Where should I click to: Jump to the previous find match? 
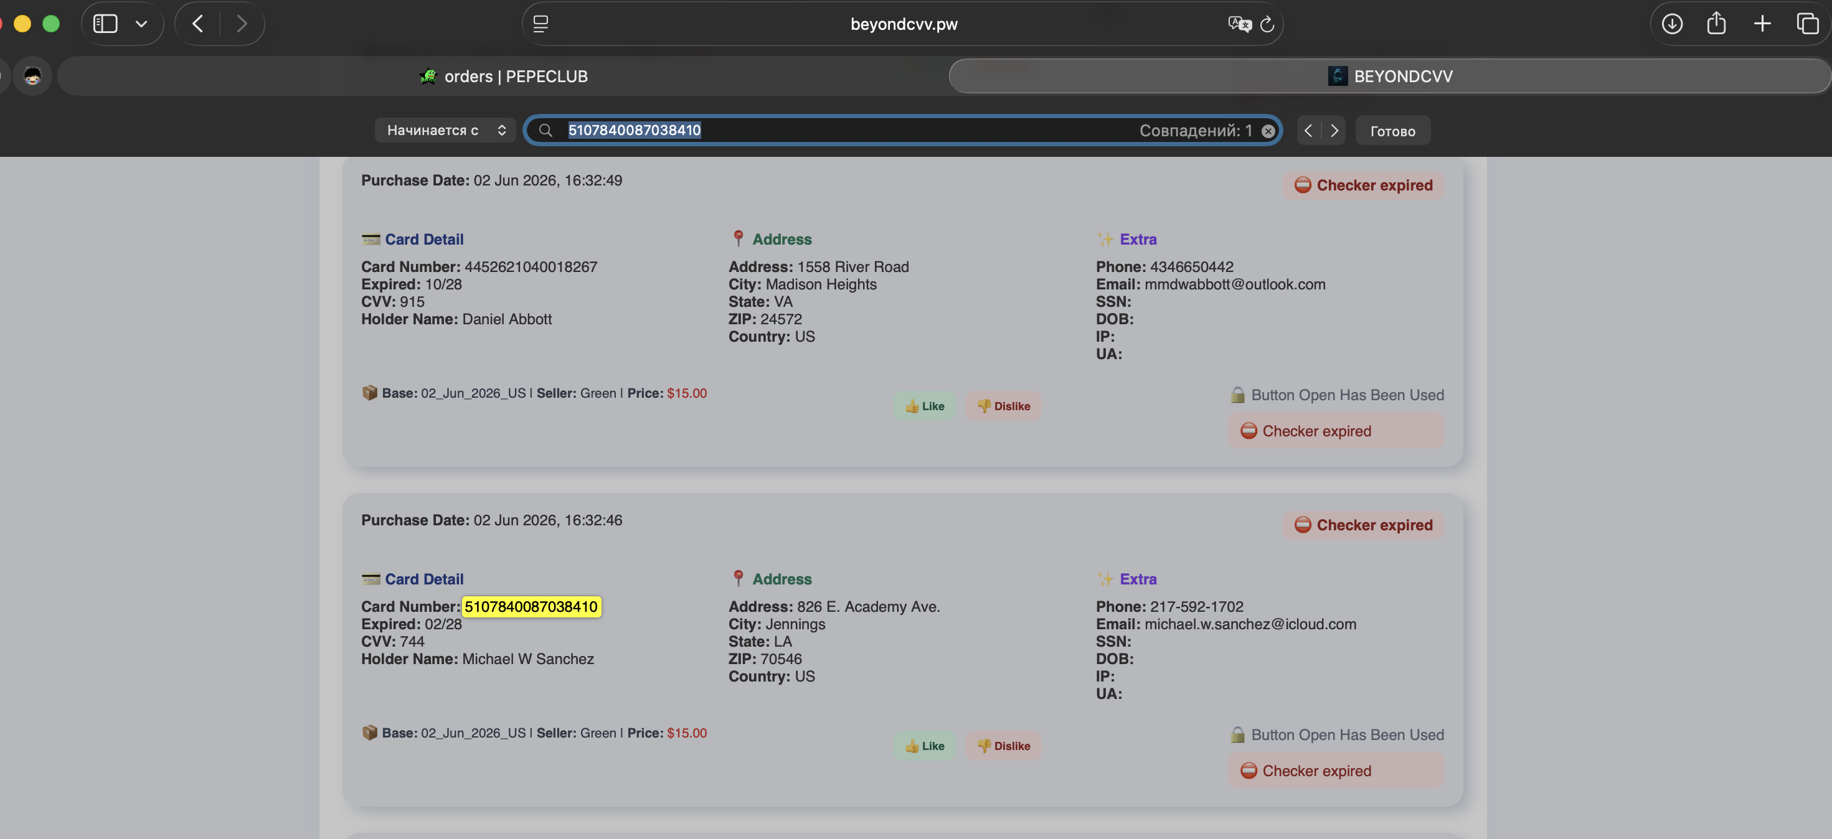coord(1308,131)
